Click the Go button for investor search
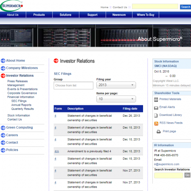191x191 pixels. 187,175
